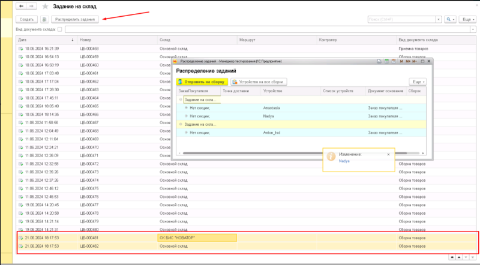The width and height of the screenshot is (480, 265).
Task: Add Задание на склад to favorites star
Action: (45, 7)
